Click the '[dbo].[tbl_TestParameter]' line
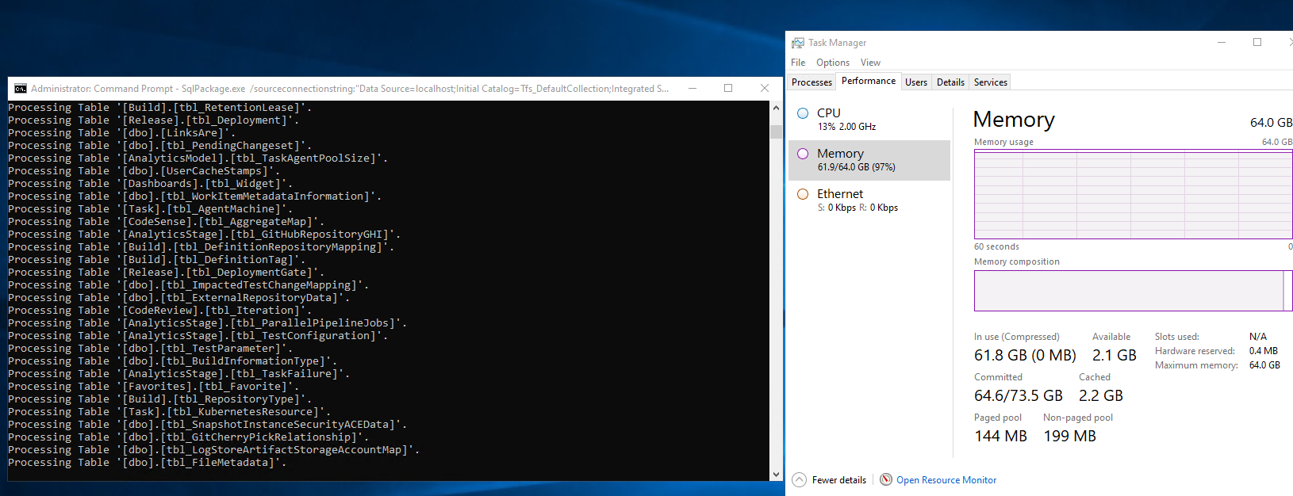This screenshot has width=1293, height=496. (x=150, y=349)
